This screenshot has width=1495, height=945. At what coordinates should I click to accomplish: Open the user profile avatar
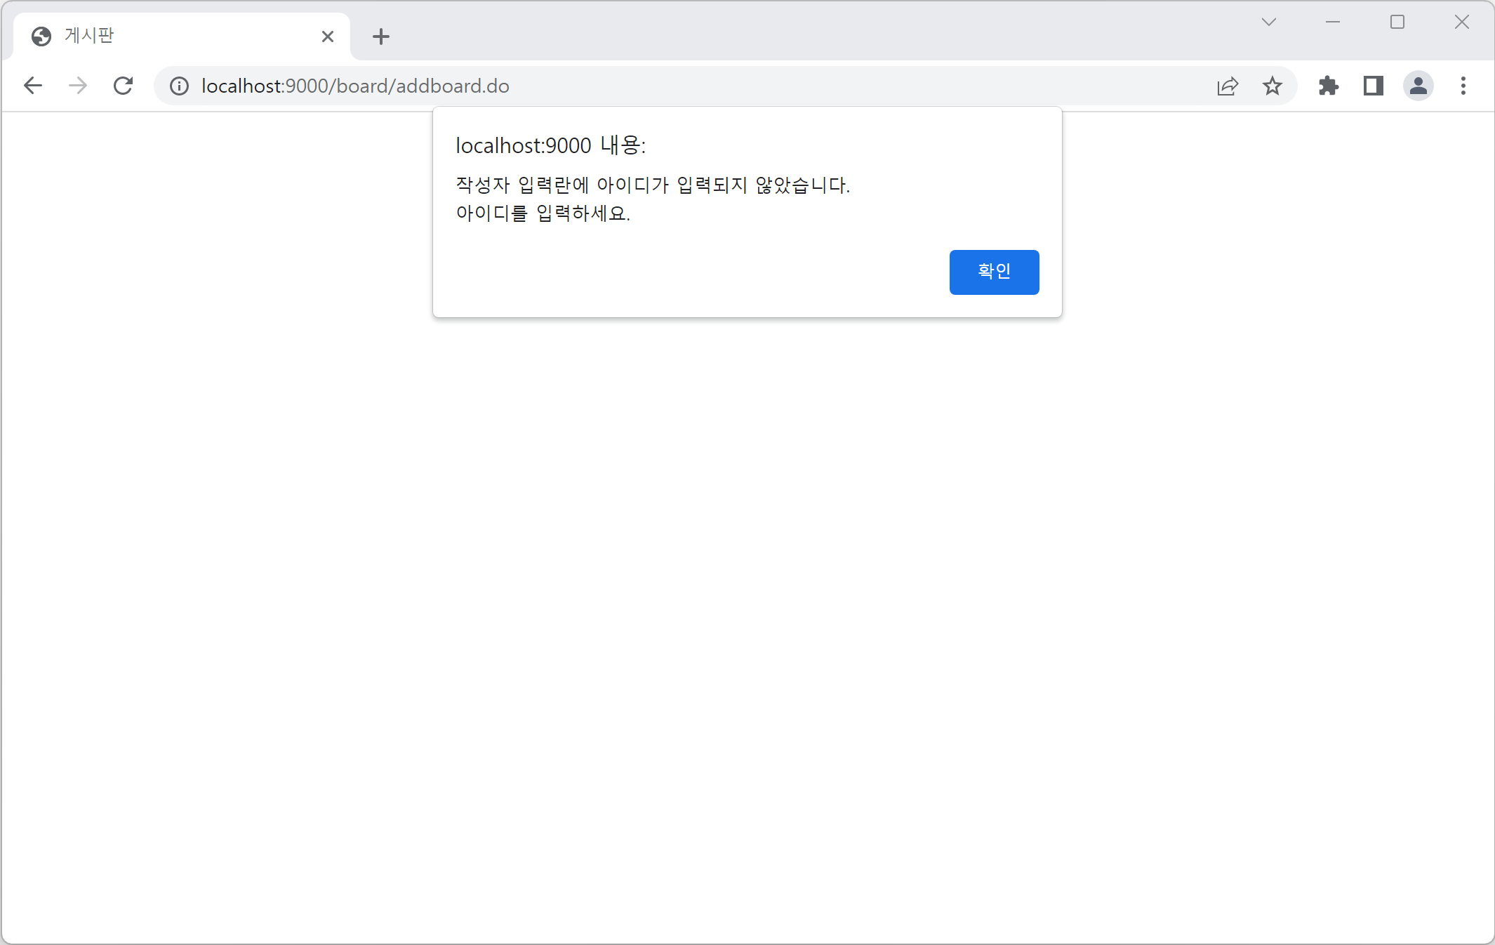(1418, 86)
